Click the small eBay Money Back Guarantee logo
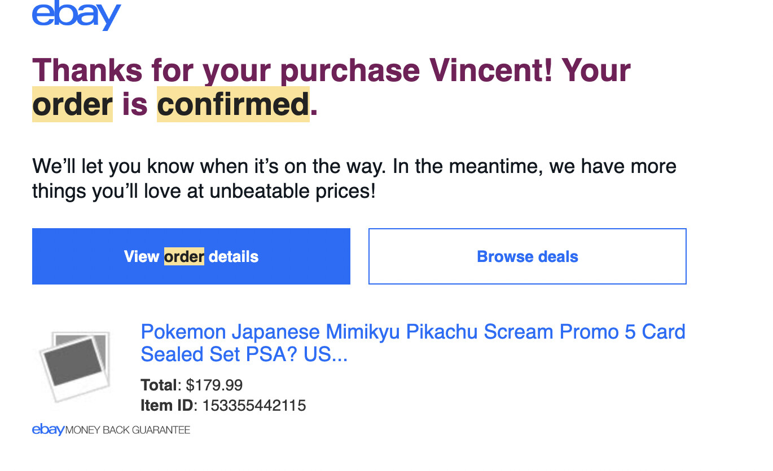Image resolution: width=773 pixels, height=471 pixels. 49,430
